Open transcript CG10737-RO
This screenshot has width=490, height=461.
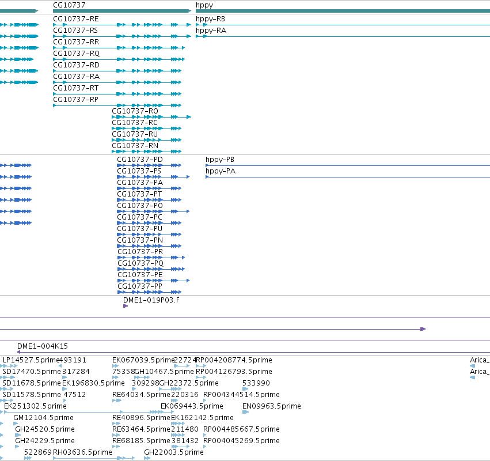pyautogui.click(x=135, y=111)
